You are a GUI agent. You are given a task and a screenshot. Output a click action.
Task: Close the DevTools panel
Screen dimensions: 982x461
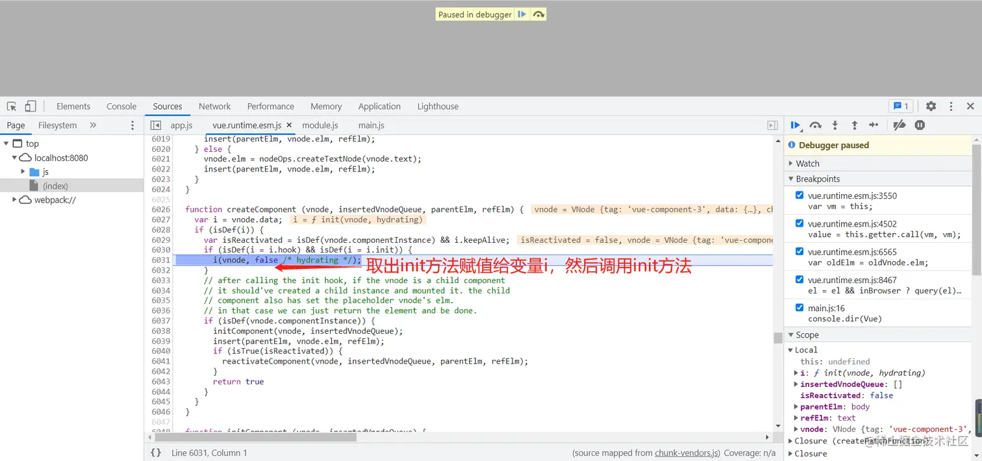click(970, 106)
